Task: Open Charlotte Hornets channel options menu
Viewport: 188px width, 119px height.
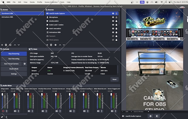Action: point(60,111)
